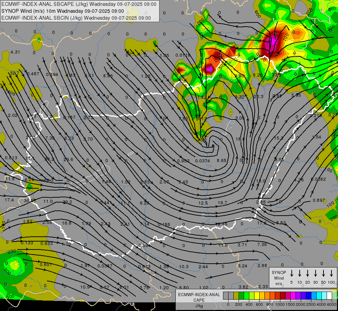Click the map value 12.5

(x=203, y=203)
